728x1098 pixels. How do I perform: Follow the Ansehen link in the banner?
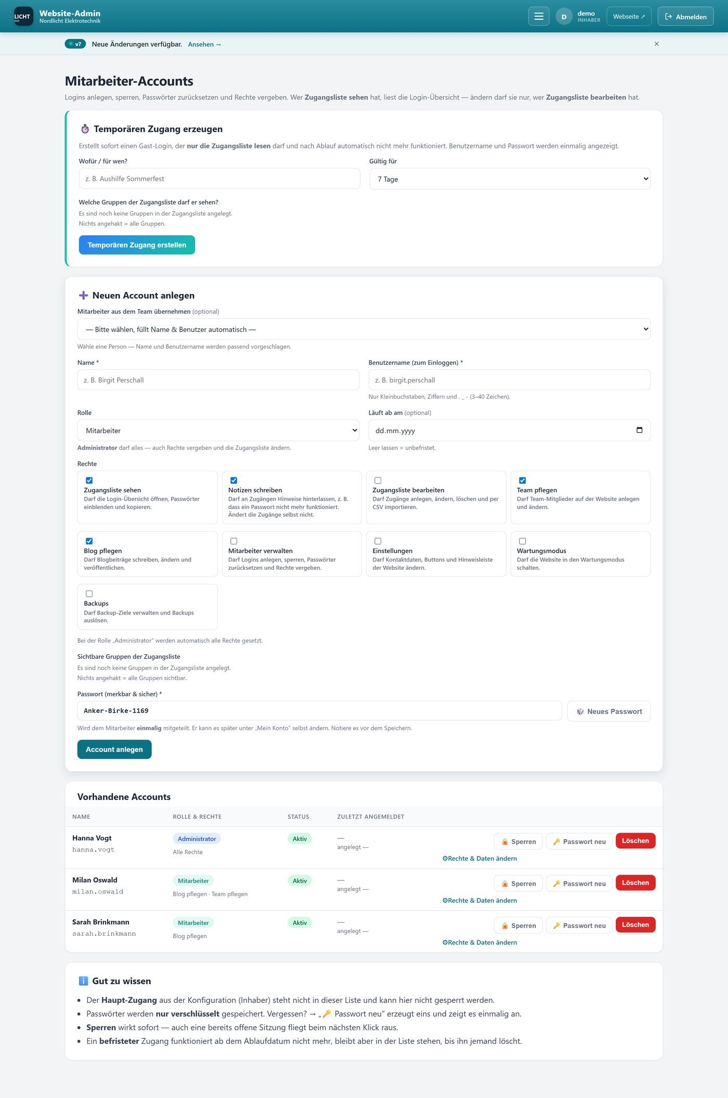(204, 44)
